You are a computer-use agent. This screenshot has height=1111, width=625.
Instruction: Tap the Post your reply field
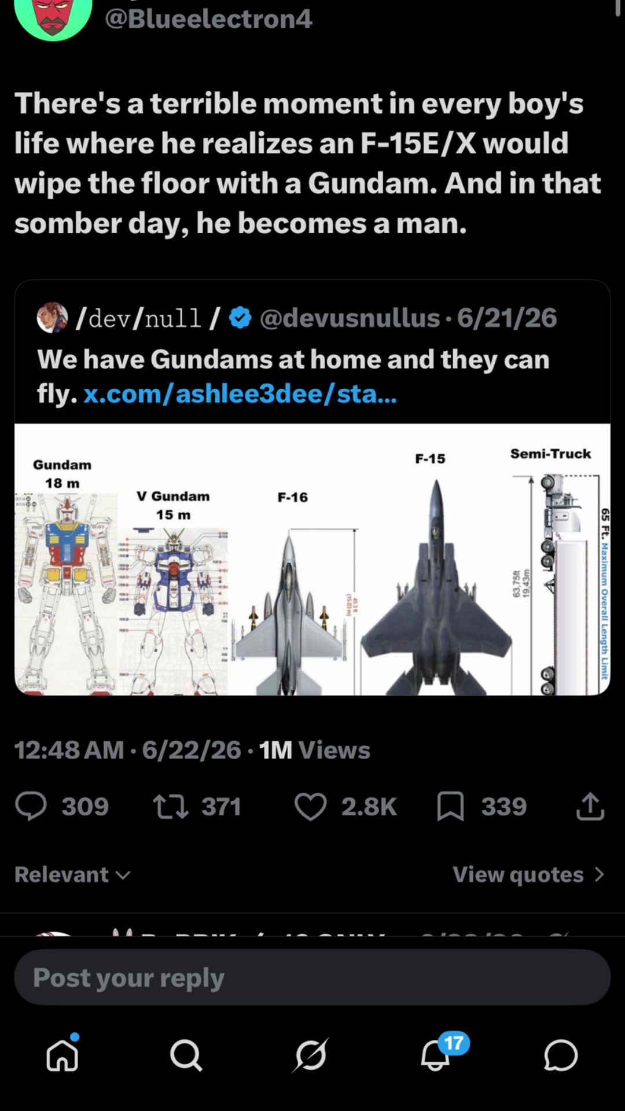312,977
